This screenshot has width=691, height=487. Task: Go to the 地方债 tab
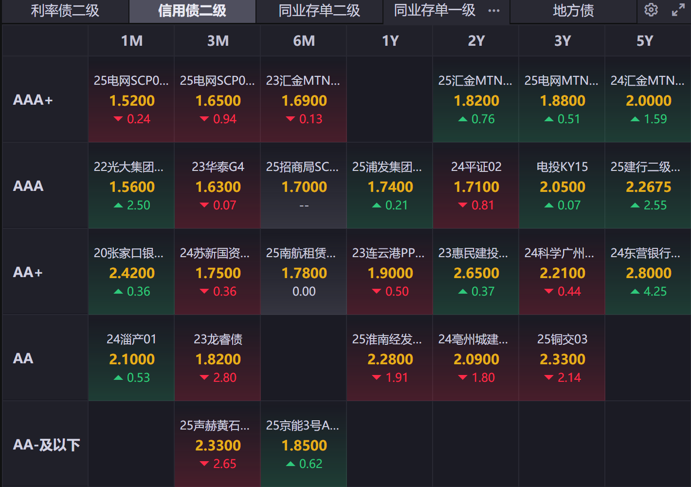pyautogui.click(x=573, y=11)
